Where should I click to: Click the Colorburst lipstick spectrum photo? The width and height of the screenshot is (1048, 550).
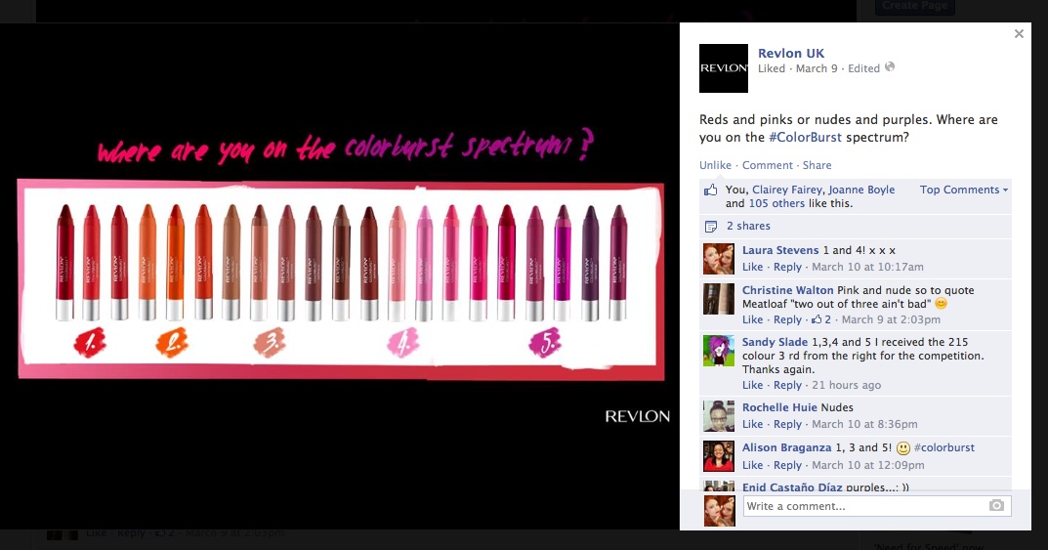tap(340, 278)
